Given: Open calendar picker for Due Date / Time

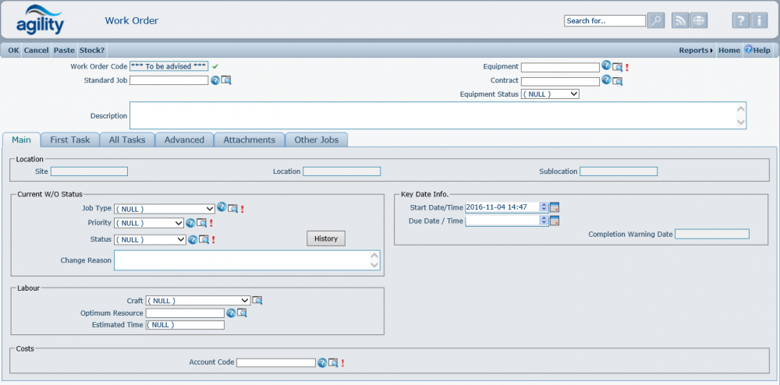Looking at the screenshot, I should click(555, 221).
